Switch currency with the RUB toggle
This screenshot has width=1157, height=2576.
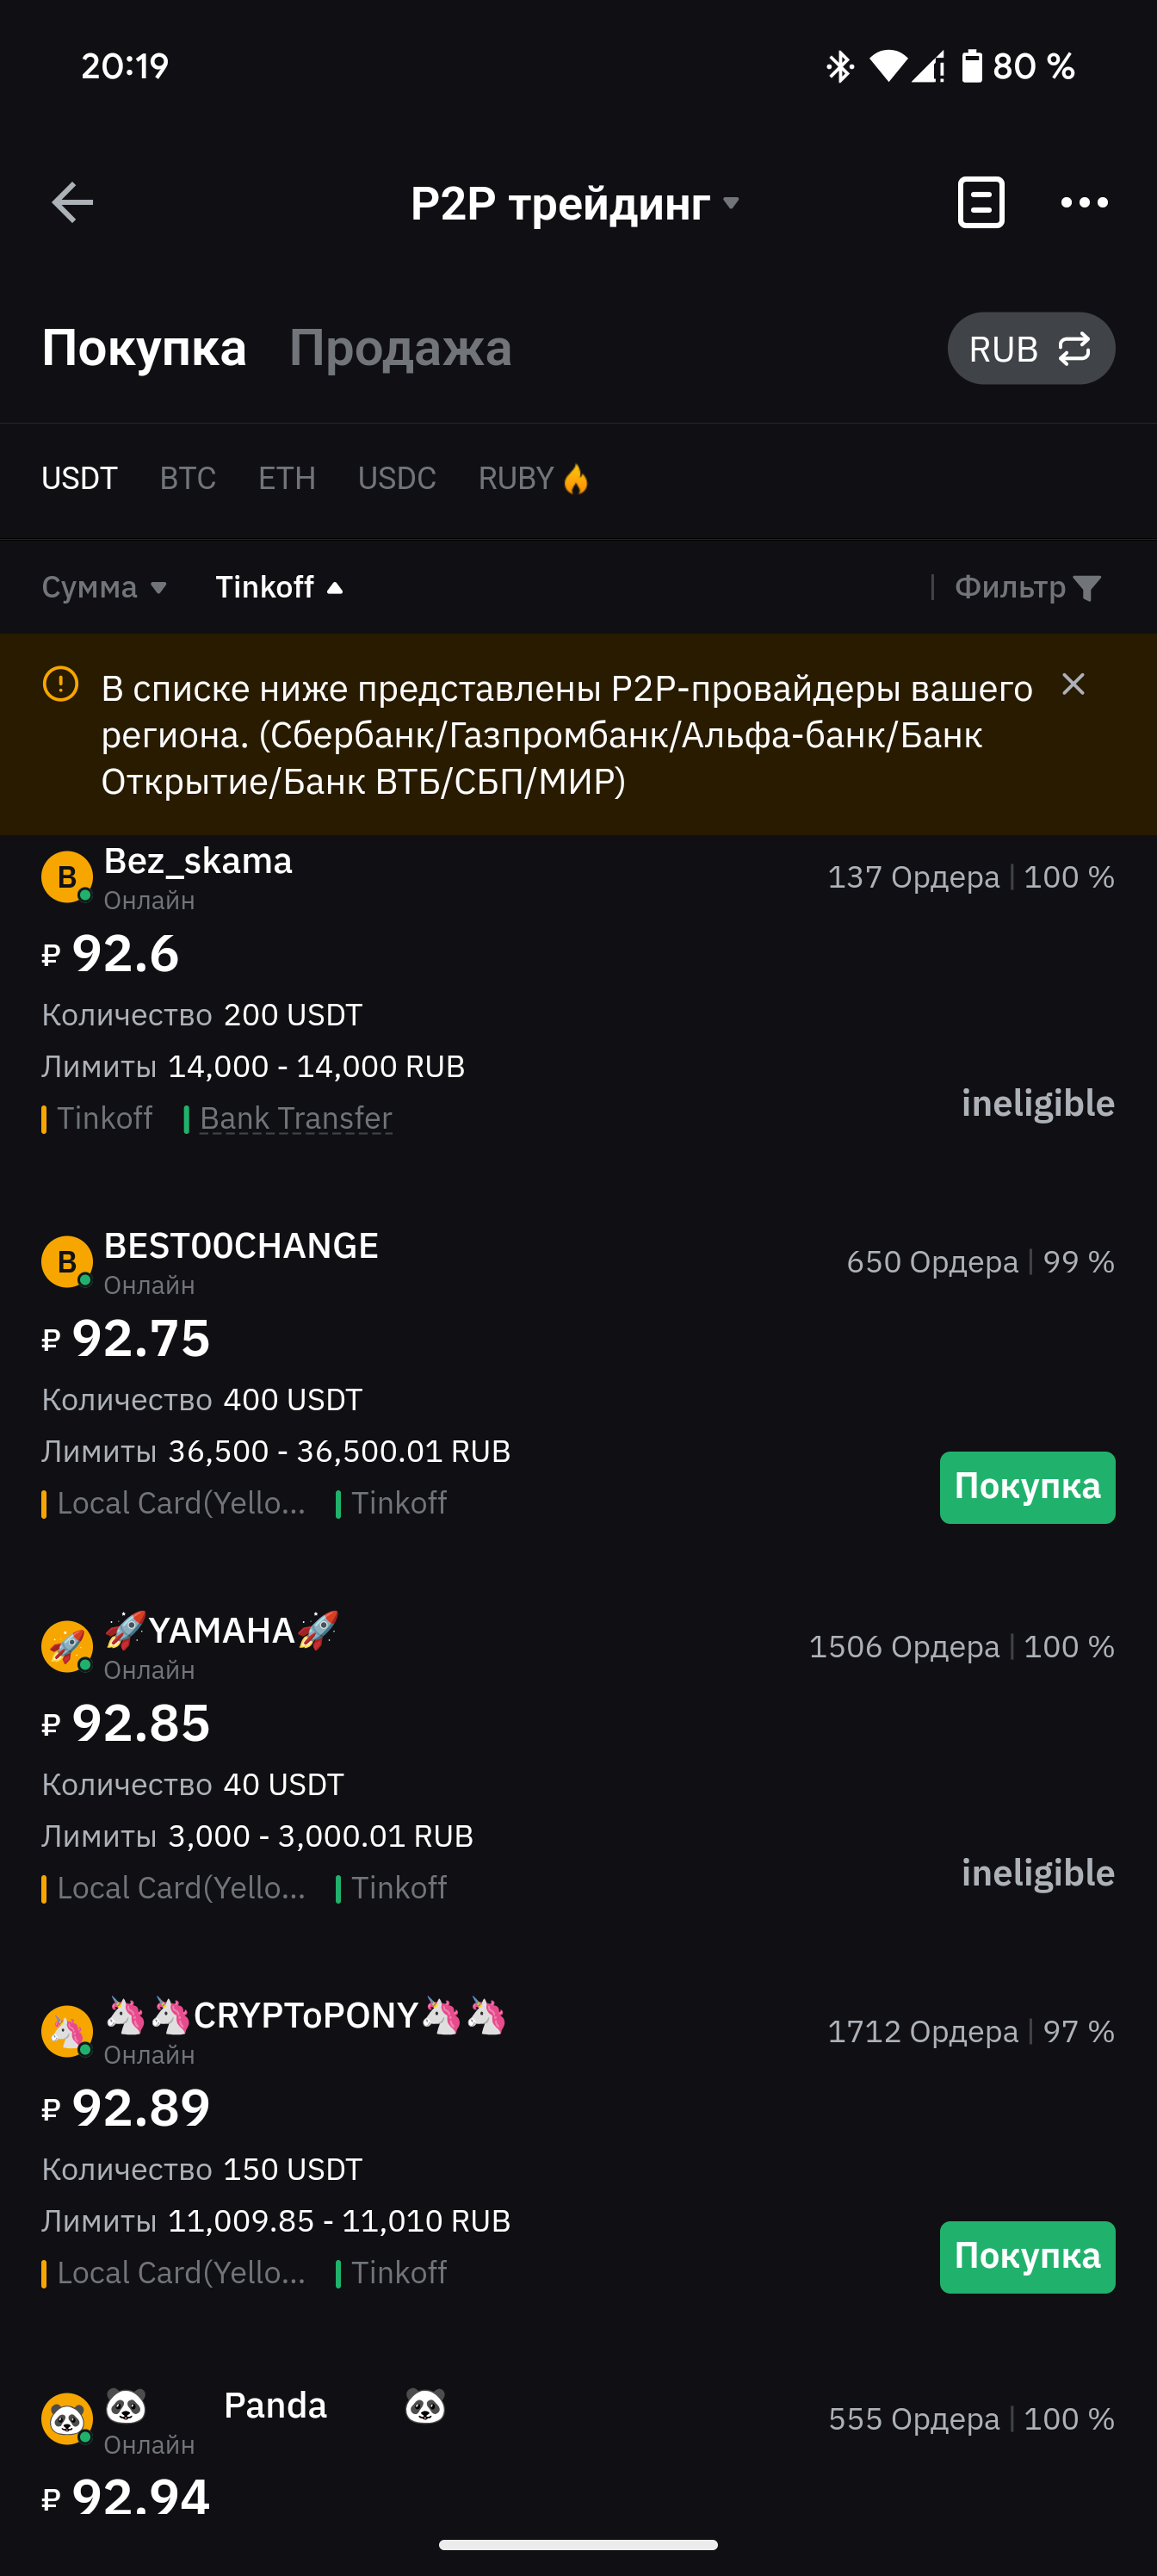[x=1030, y=349]
